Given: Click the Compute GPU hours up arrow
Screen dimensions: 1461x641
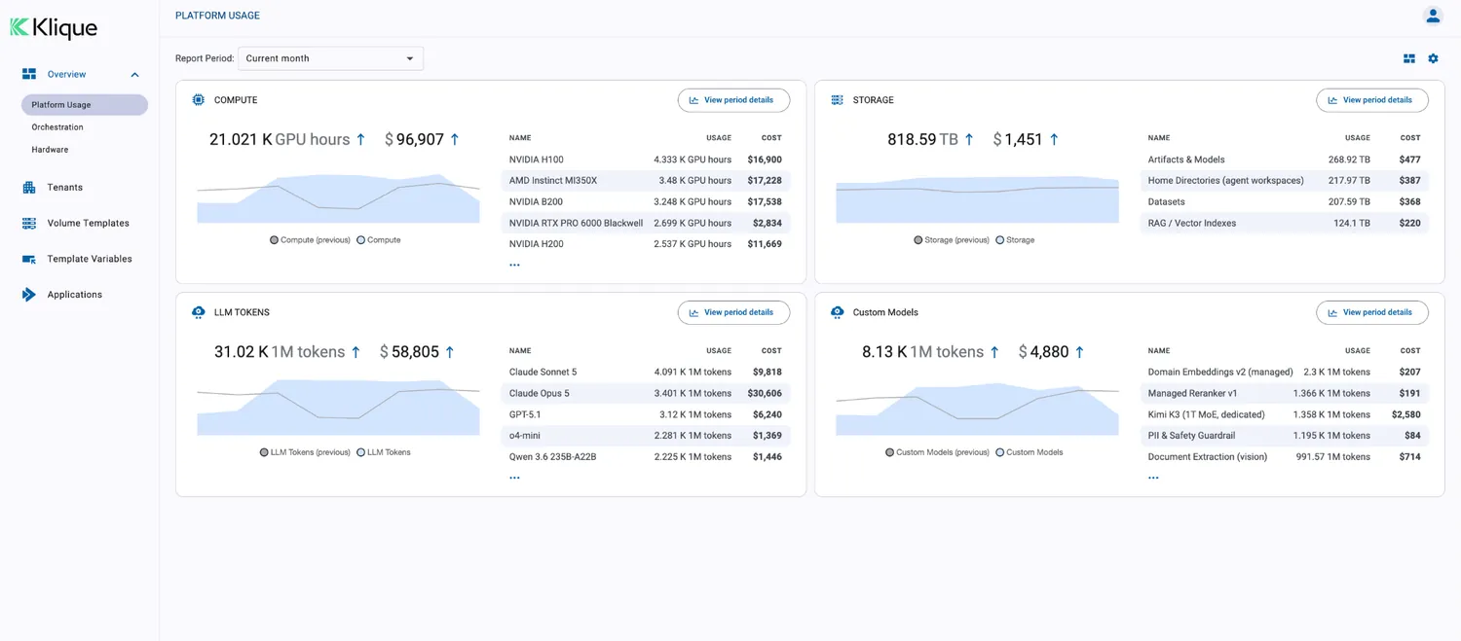Looking at the screenshot, I should pyautogui.click(x=360, y=139).
